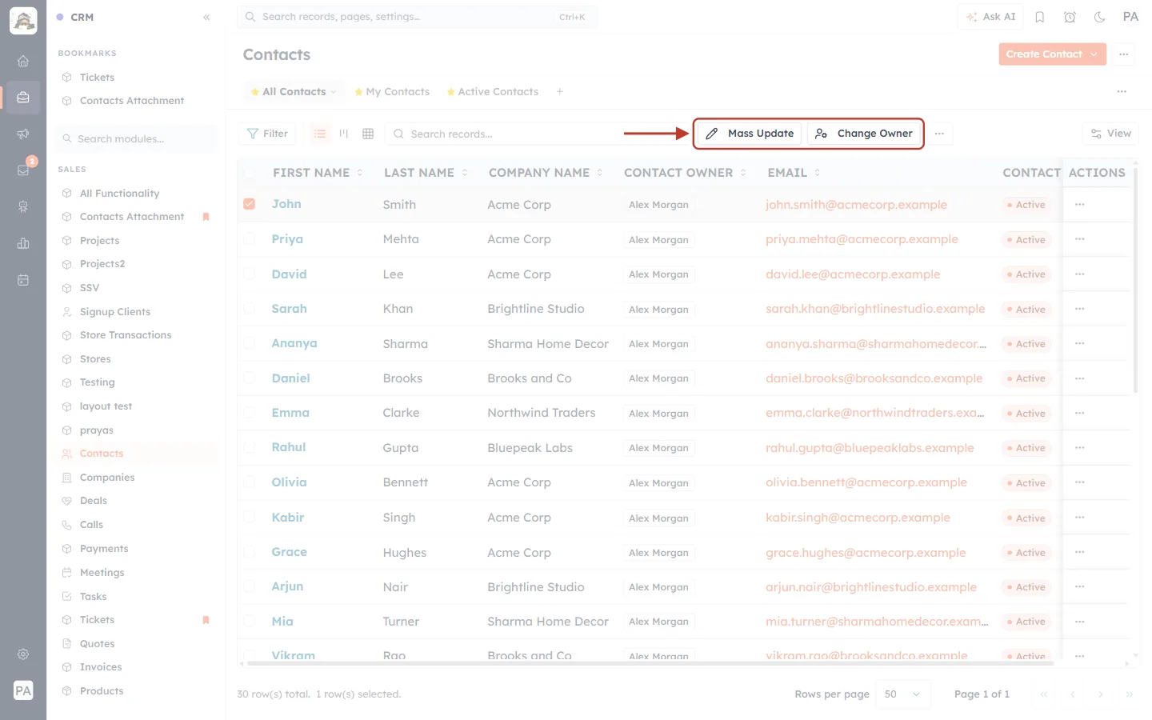Uncheck the John Smith row checkbox
The image size is (1152, 720).
click(x=250, y=204)
